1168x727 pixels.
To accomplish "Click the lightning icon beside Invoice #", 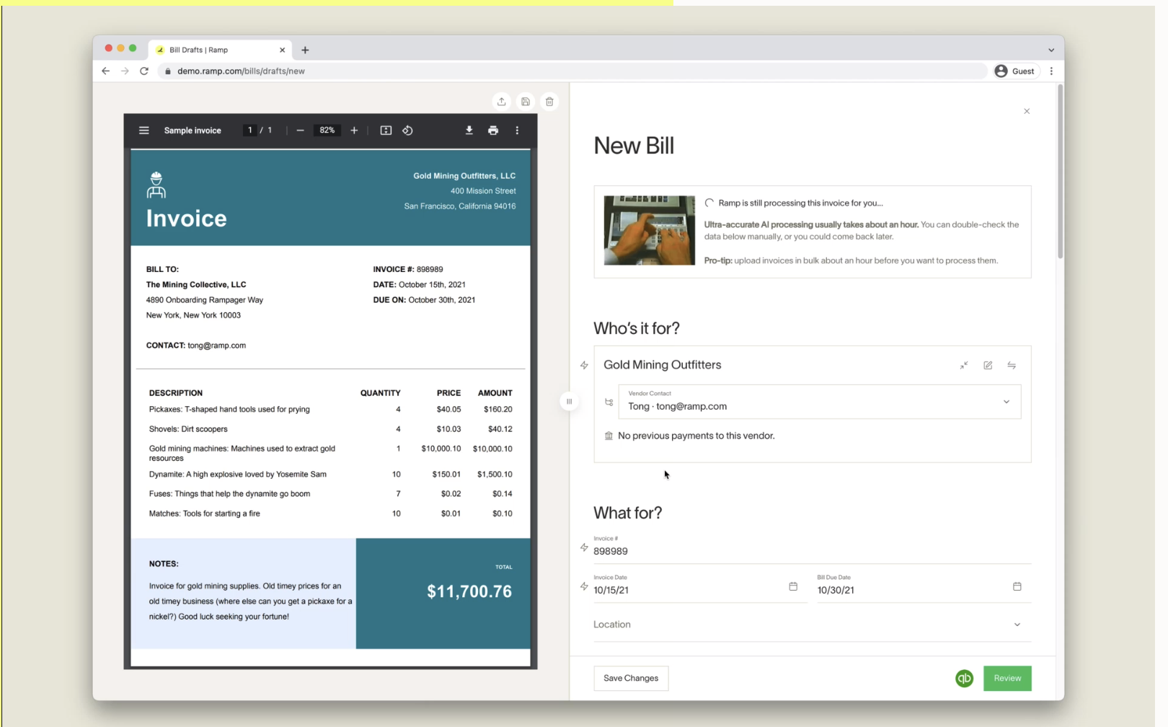I will (x=584, y=547).
